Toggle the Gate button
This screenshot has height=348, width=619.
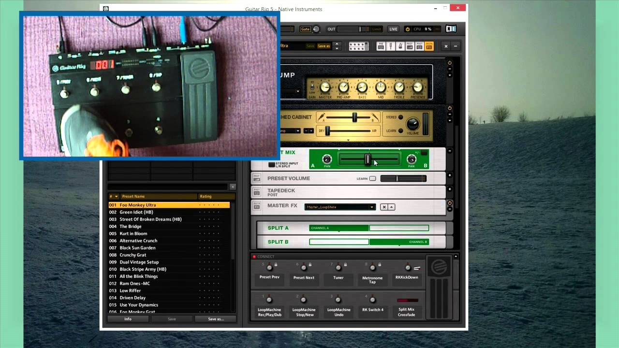(305, 29)
